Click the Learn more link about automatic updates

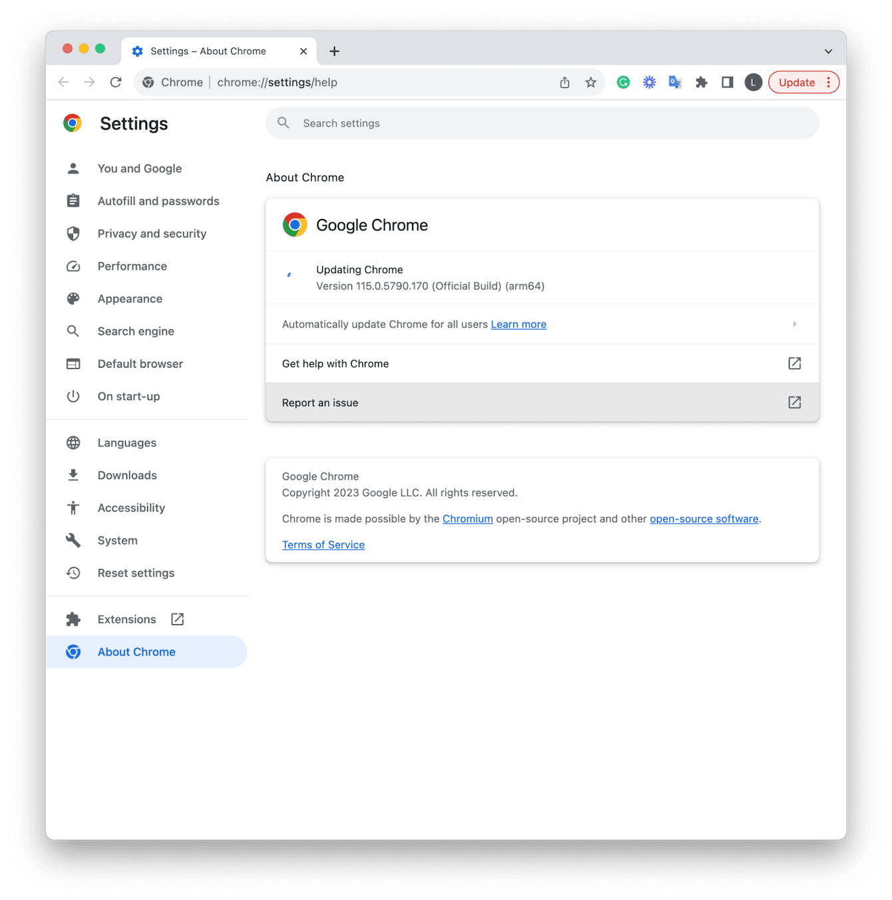[x=518, y=324]
